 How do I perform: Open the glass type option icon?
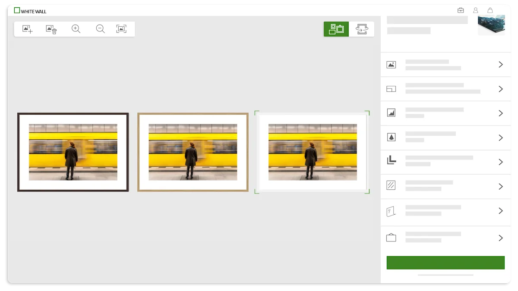391,211
